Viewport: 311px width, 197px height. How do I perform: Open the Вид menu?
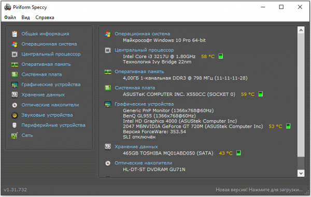25,18
